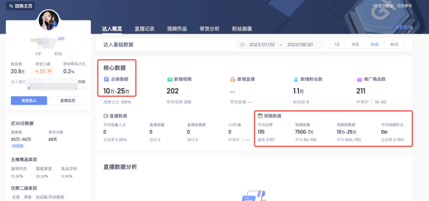Viewport: 429px width, 201px height.
Task: Click the 达人基础数据 heading
Action: click(118, 45)
